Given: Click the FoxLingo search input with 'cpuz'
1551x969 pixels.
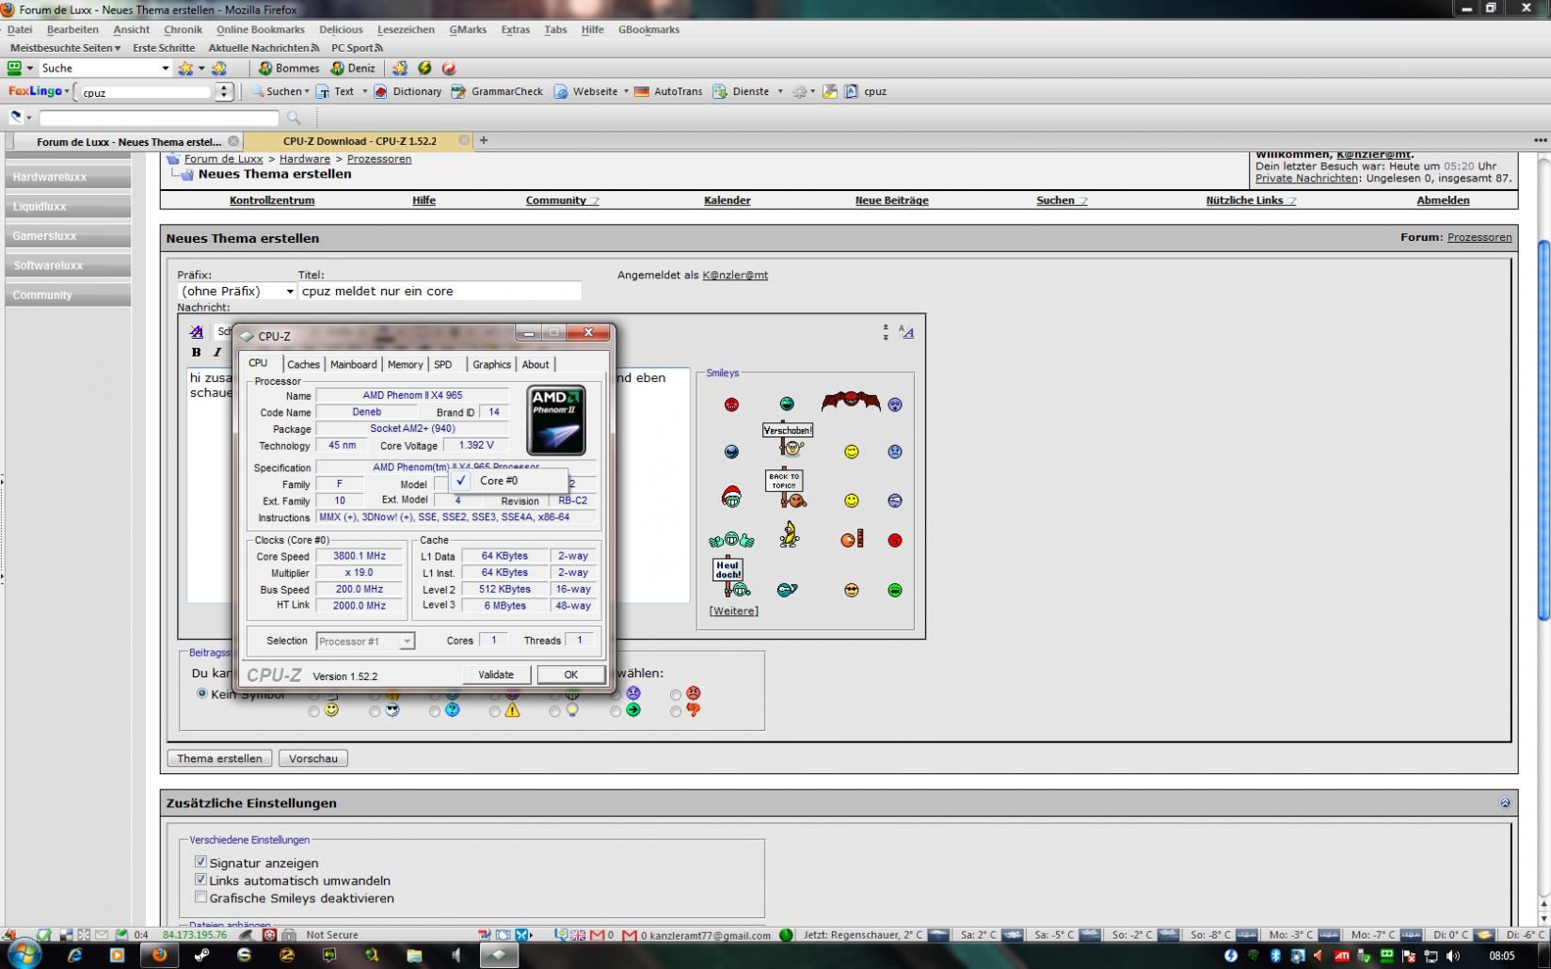Looking at the screenshot, I should point(146,92).
